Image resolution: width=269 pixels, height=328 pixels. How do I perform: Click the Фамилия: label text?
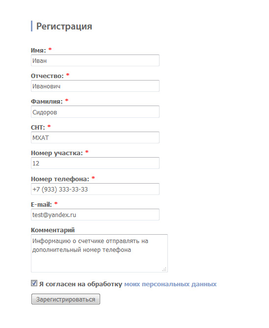47,102
